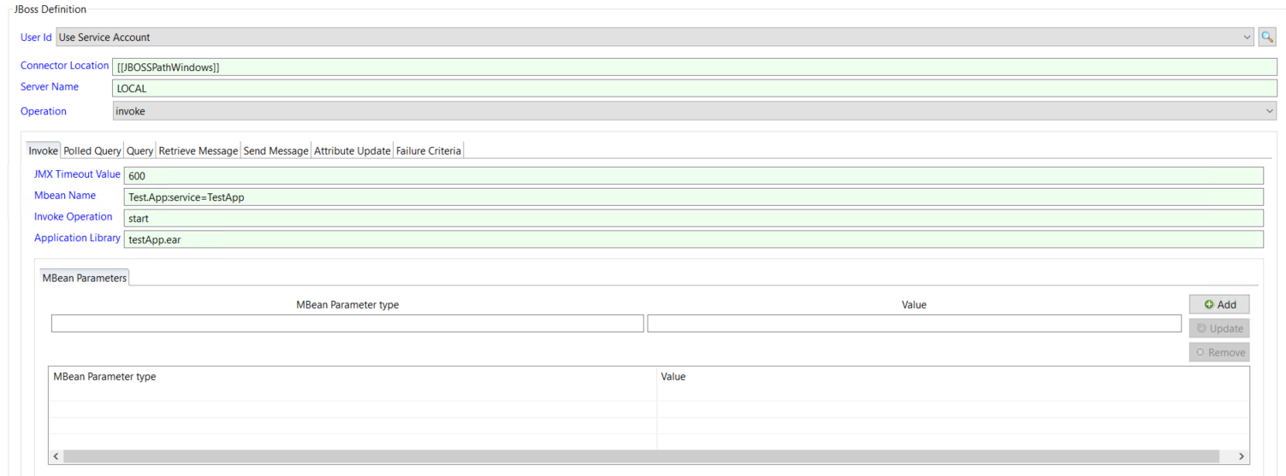The width and height of the screenshot is (1286, 476).
Task: Click the JMX Timeout Value field
Action: tap(694, 175)
